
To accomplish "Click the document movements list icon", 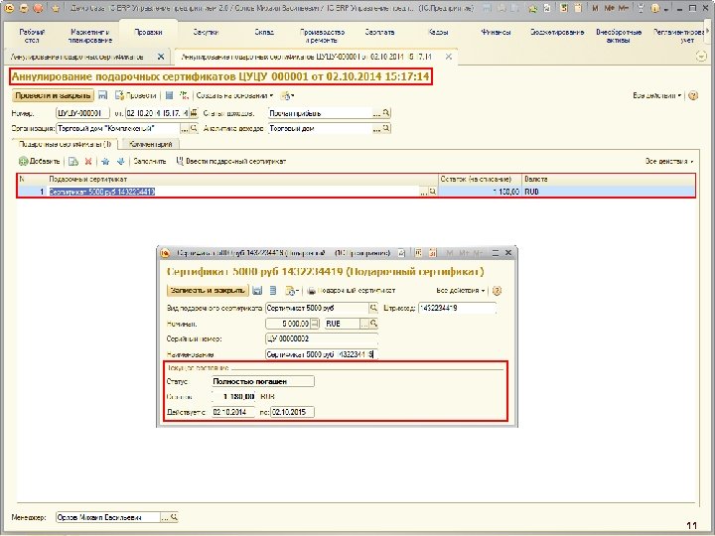I will coord(169,95).
